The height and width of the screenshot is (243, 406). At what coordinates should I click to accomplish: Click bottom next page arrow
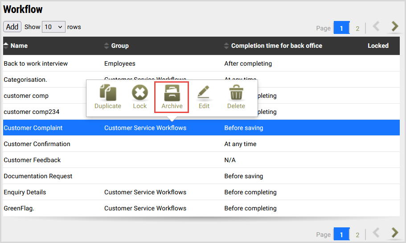tap(394, 233)
